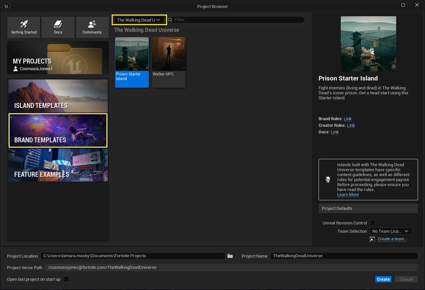Image resolution: width=425 pixels, height=290 pixels.
Task: Open The Walking Dead Universe category dropdown
Action: [x=139, y=20]
